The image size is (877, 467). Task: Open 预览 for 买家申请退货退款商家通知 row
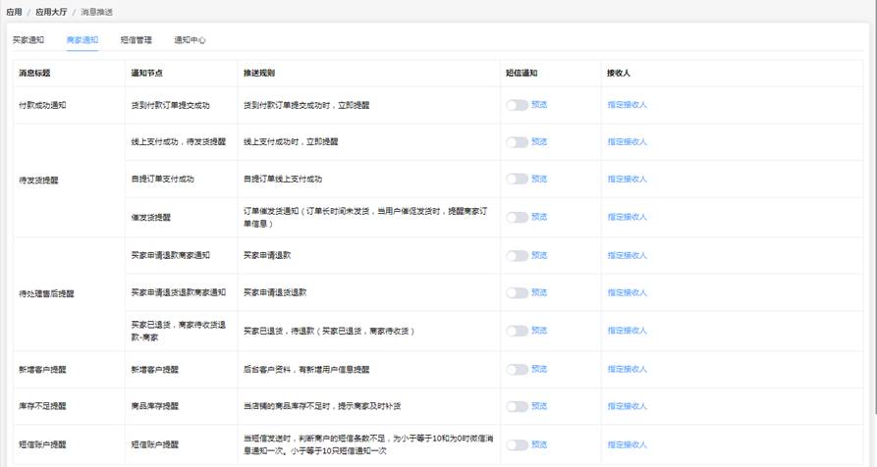pyautogui.click(x=539, y=292)
